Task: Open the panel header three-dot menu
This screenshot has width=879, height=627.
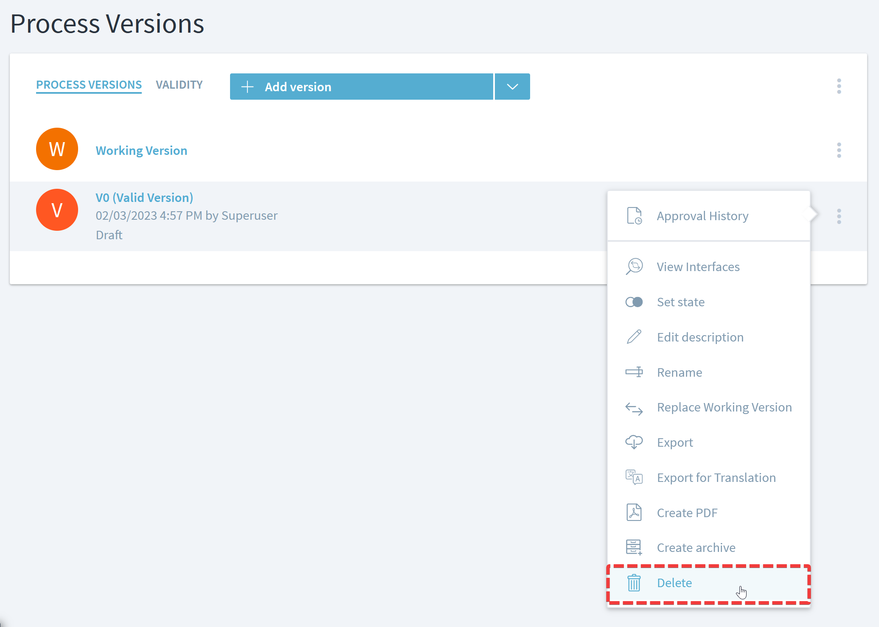Action: tap(839, 86)
